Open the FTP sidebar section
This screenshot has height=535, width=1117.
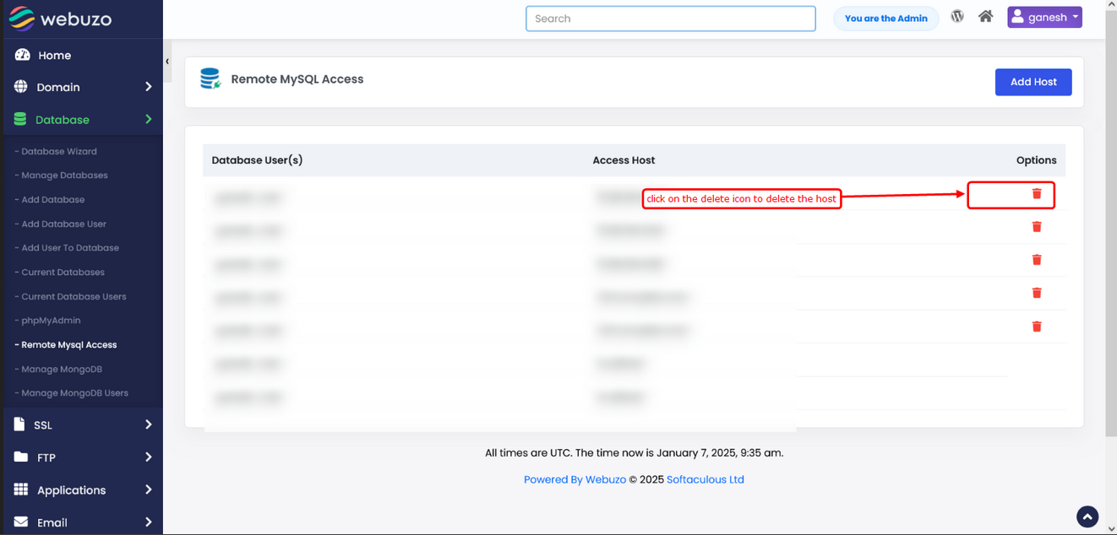82,457
